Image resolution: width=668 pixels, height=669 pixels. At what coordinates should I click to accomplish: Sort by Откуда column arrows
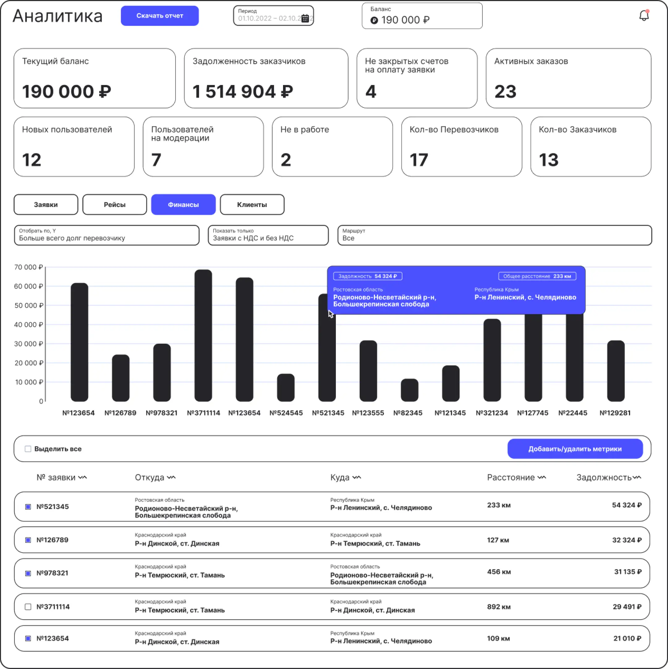coord(171,478)
